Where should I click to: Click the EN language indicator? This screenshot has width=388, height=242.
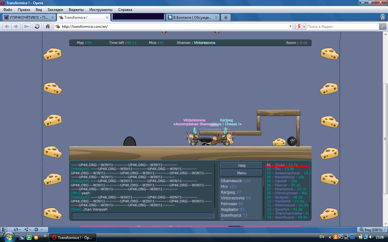click(x=322, y=237)
